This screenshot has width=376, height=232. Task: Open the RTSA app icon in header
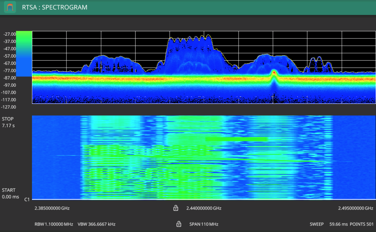10,7
